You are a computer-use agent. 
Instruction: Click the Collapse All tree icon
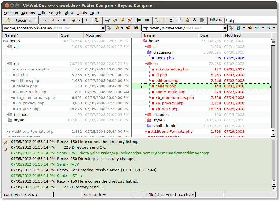tap(164, 20)
